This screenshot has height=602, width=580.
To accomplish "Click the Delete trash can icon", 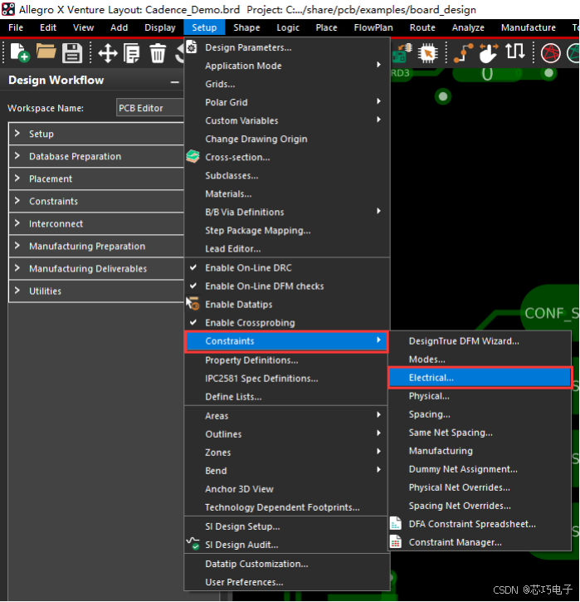I will 158,53.
